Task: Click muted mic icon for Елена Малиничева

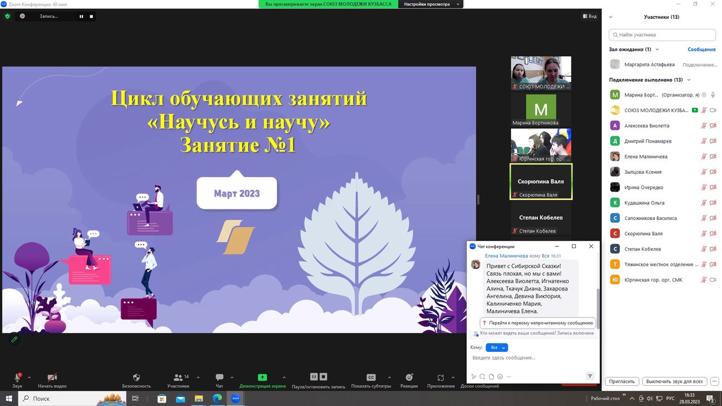Action: [703, 157]
